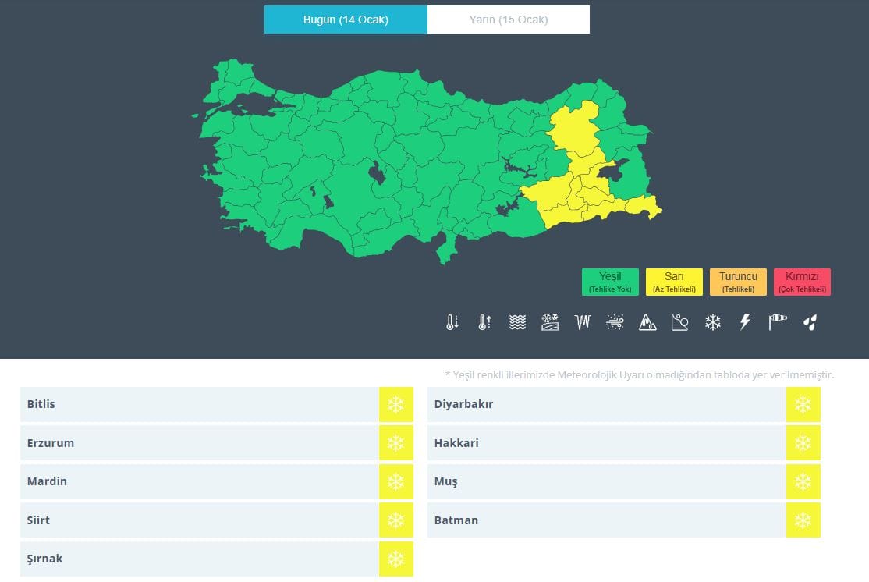Select the Turuncu (Tehlikeli) legend box

[x=738, y=282]
